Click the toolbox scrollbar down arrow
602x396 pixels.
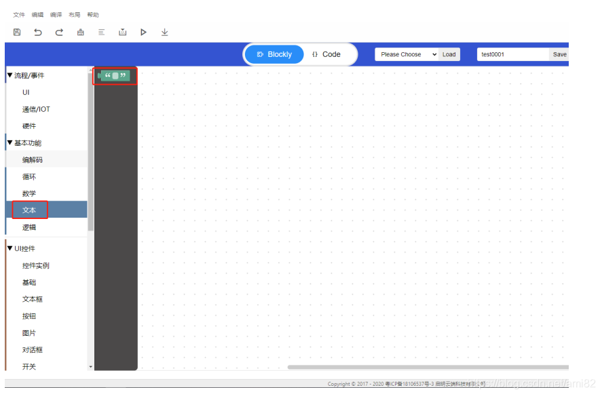click(x=91, y=367)
